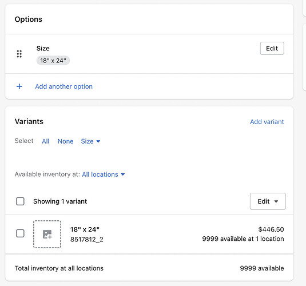Click the Add variant link
The width and height of the screenshot is (306, 286).
point(267,122)
